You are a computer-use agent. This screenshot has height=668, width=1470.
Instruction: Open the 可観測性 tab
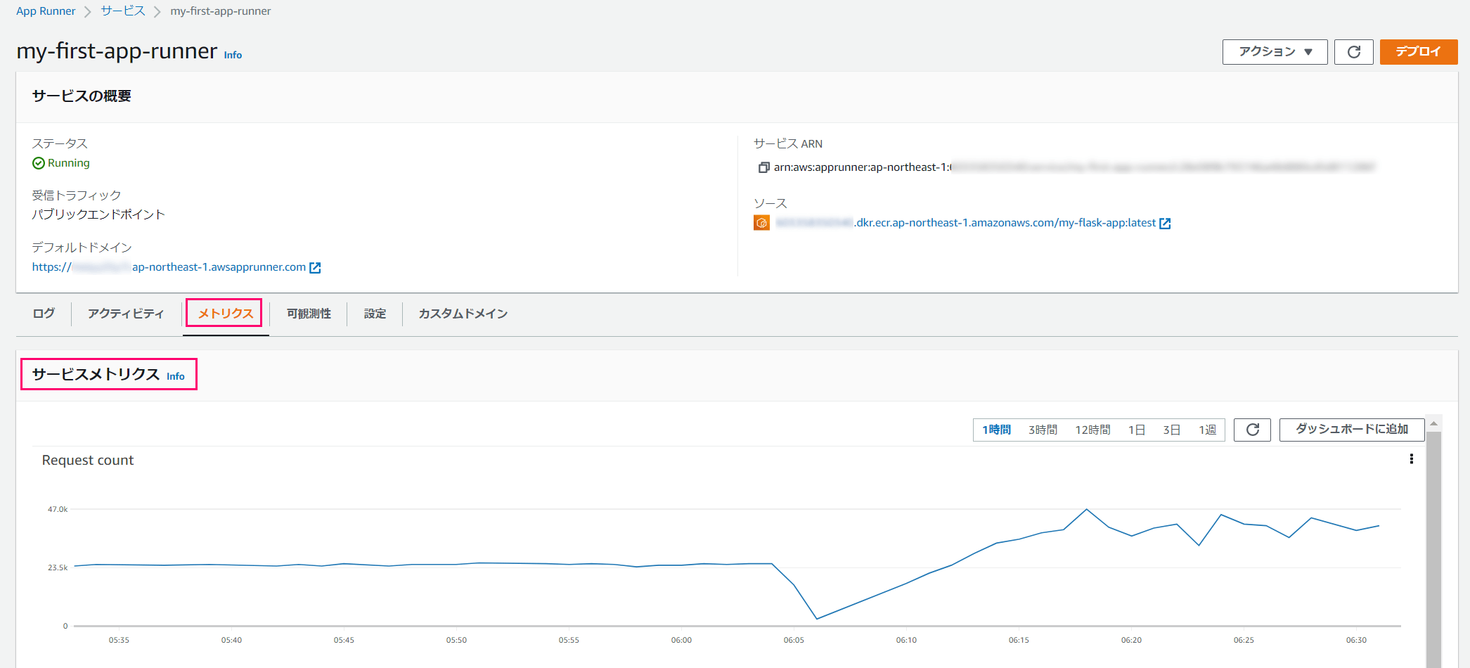coord(309,314)
